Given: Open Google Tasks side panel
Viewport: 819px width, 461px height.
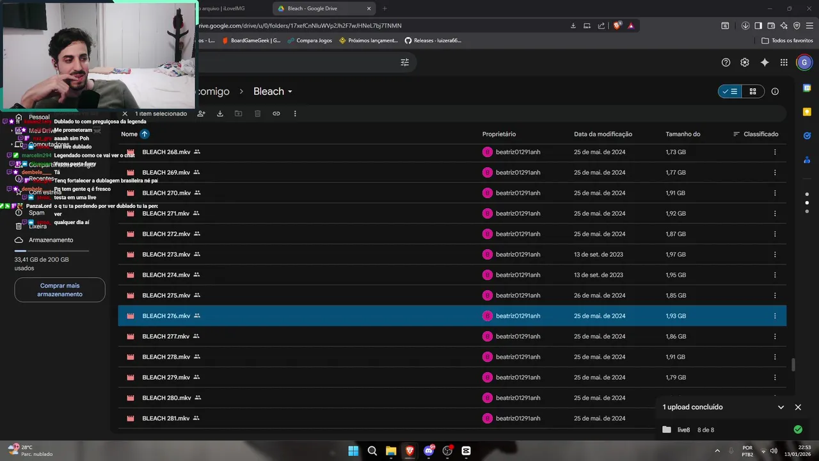Looking at the screenshot, I should pyautogui.click(x=807, y=136).
